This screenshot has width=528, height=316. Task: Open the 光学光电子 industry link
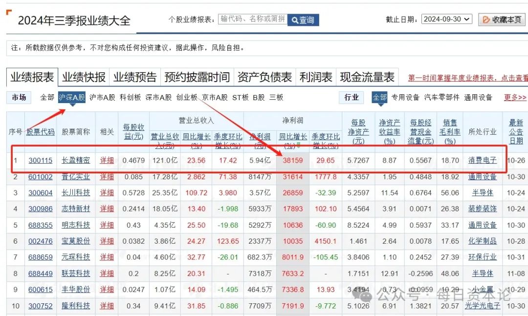coord(483,306)
